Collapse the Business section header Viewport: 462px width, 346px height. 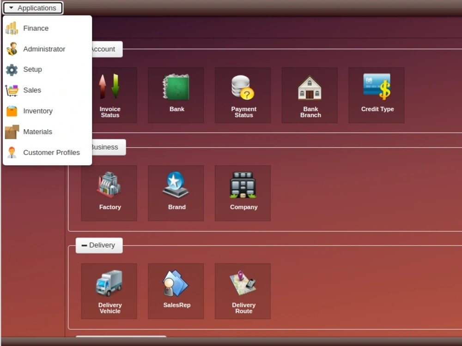pyautogui.click(x=108, y=147)
